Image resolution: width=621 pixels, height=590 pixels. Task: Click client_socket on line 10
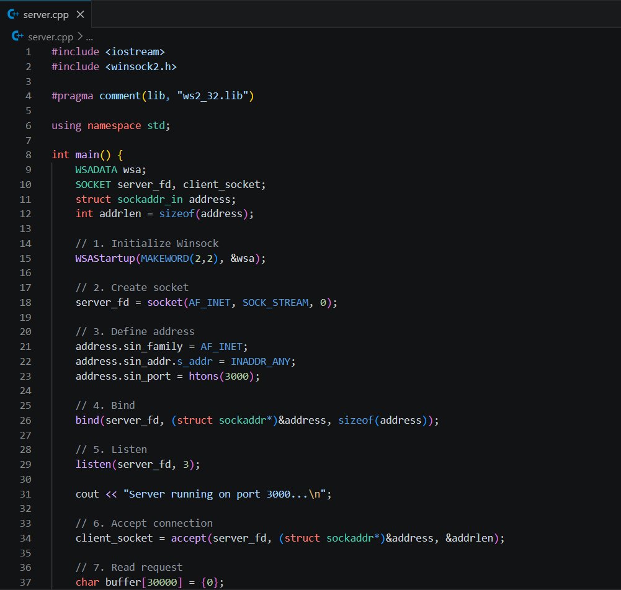221,184
